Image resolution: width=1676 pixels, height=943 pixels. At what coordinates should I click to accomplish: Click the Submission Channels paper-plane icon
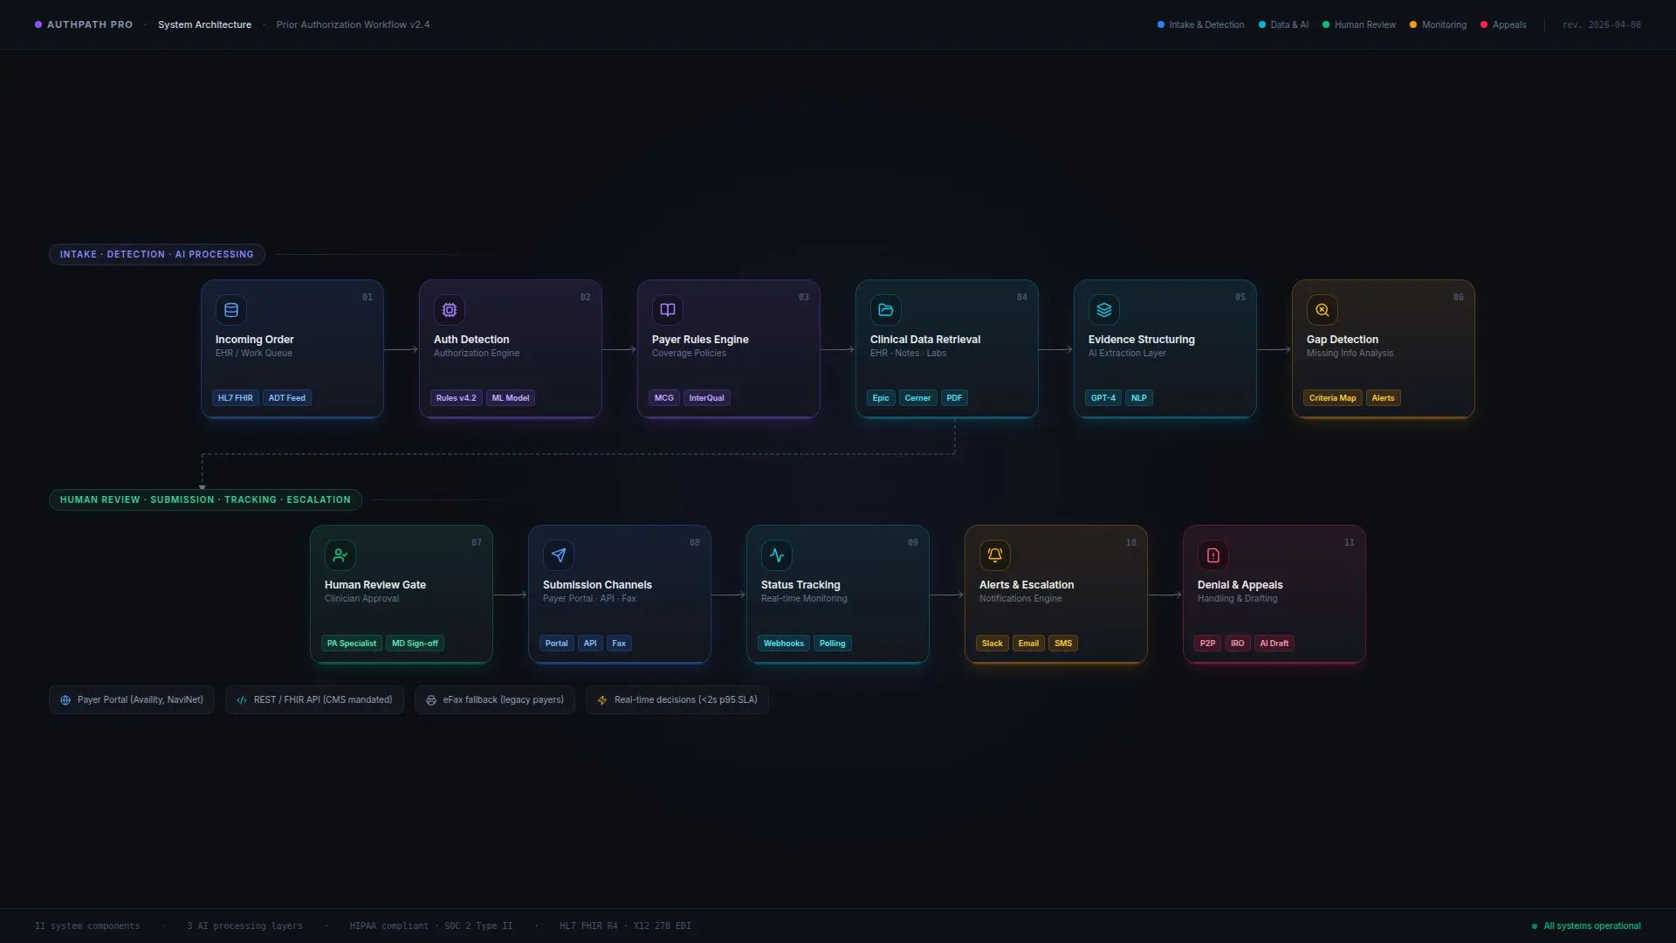[559, 555]
